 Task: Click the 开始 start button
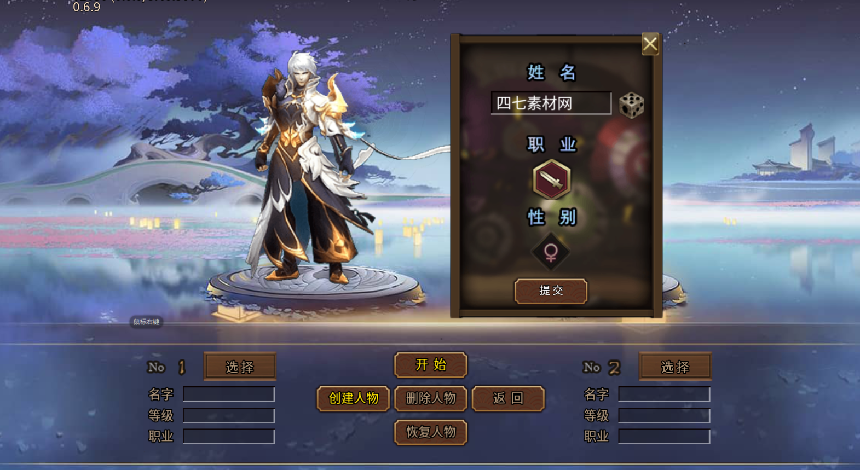click(430, 365)
